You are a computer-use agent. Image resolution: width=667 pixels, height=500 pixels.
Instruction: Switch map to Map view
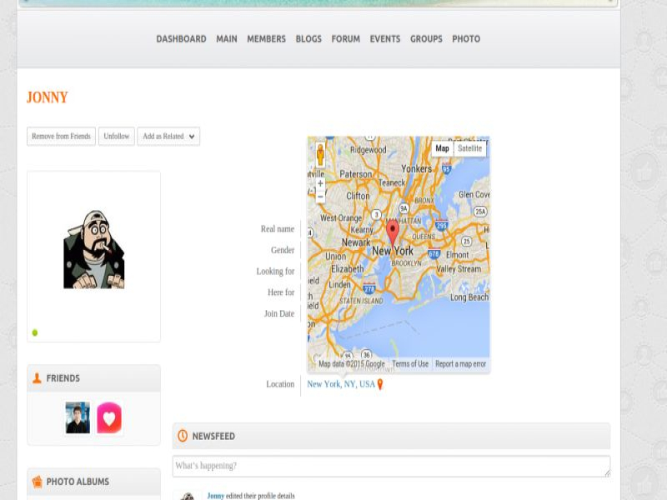442,148
